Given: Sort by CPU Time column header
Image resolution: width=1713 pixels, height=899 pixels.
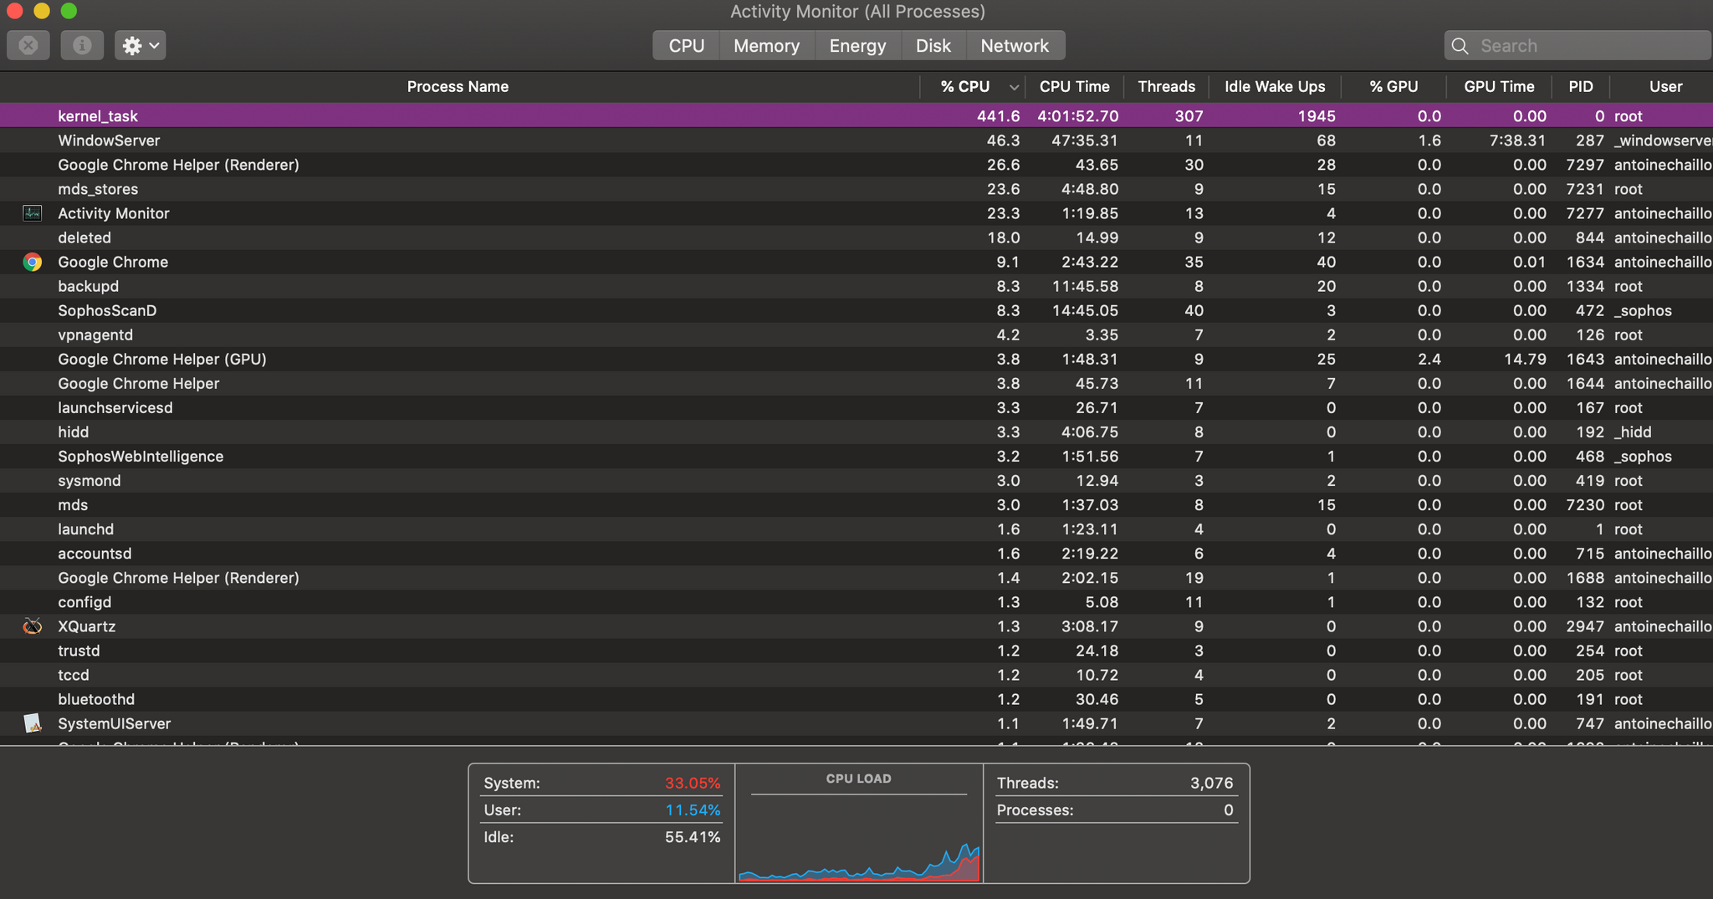Looking at the screenshot, I should coord(1074,87).
